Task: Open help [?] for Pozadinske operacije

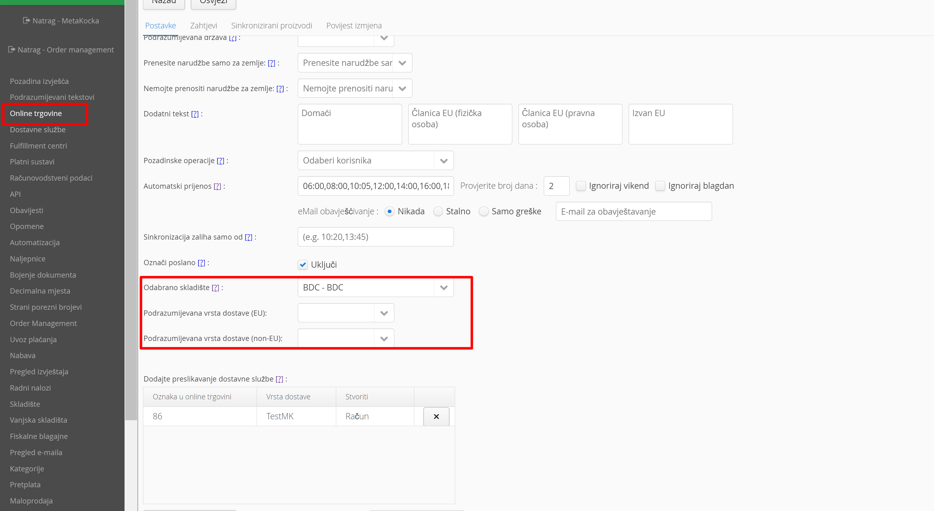Action: coord(220,161)
